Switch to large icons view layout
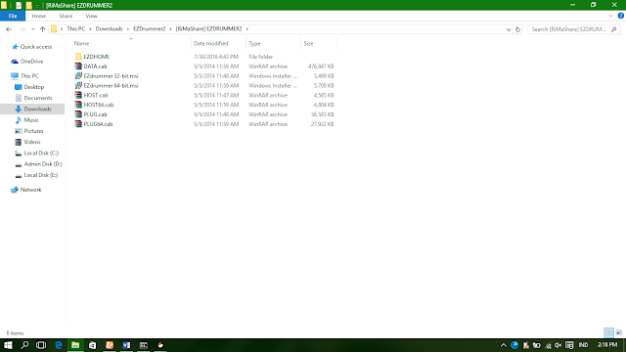Viewport: 626px width, 352px height. point(619,332)
